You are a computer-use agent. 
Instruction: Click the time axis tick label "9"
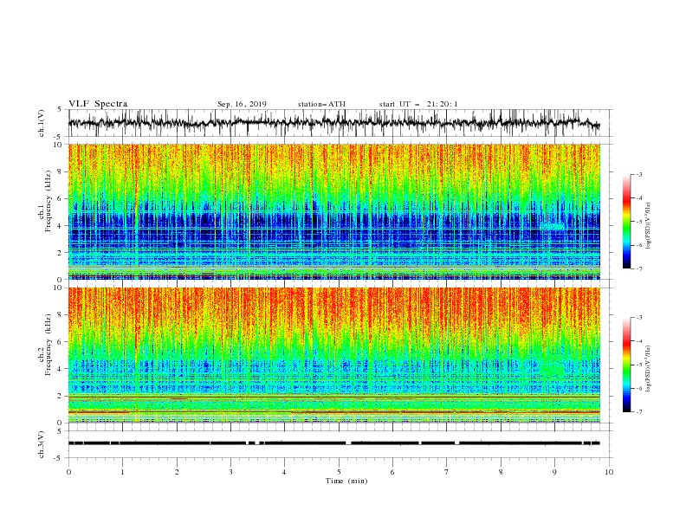554,472
